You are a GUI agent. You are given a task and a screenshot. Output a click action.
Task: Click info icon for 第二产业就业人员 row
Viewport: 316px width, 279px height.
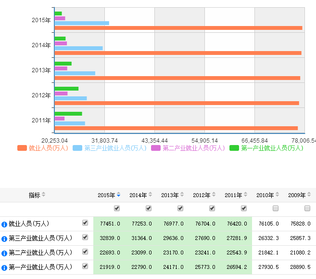pyautogui.click(x=4, y=253)
